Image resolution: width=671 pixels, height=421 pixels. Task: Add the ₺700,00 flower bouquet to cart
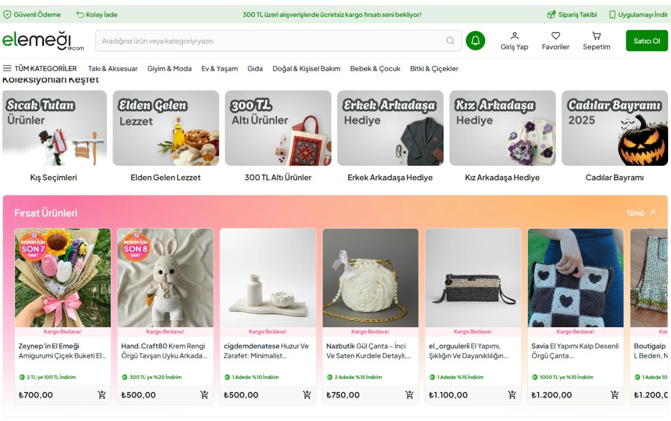click(102, 395)
